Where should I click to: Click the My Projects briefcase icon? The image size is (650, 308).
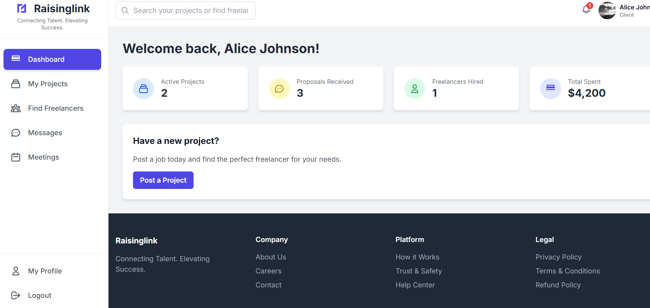click(16, 84)
